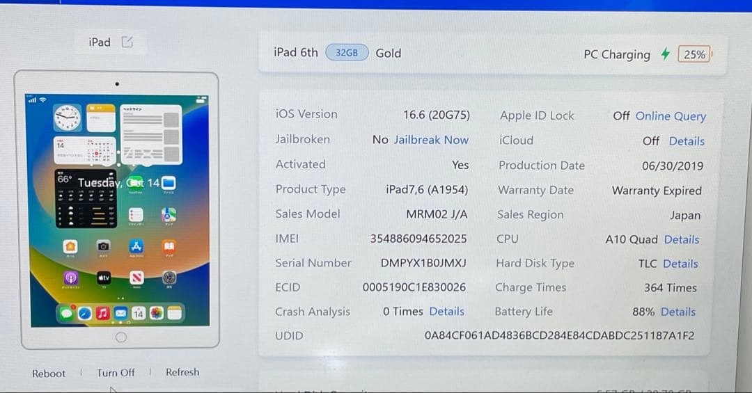
Task: Open Crash Analysis Details link
Action: tap(446, 312)
